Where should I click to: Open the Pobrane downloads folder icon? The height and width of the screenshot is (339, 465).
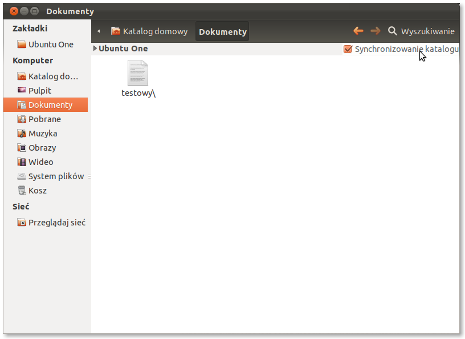[22, 119]
